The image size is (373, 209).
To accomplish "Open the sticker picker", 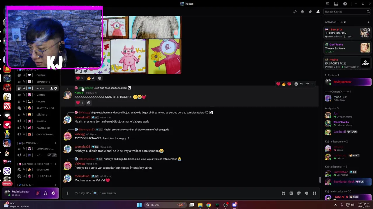I will [x=299, y=193].
